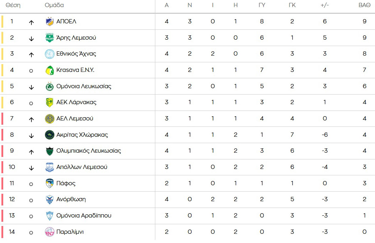Click the up arrow beside ΑΠΟΕΛ position
The image size is (375, 243).
tap(31, 23)
